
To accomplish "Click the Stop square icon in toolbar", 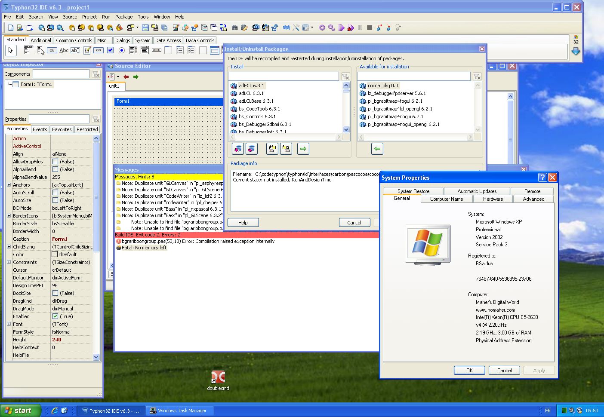I will [x=370, y=28].
